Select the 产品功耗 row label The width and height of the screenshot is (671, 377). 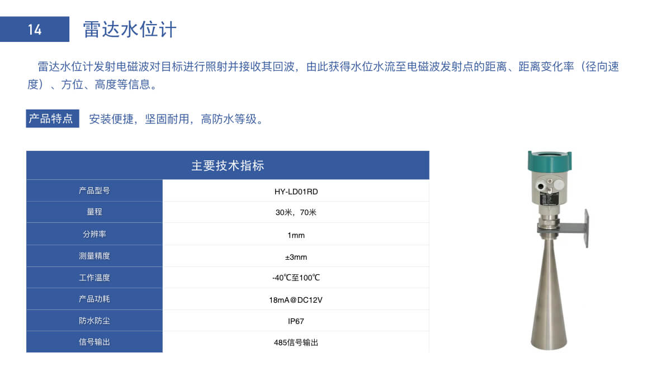click(94, 299)
